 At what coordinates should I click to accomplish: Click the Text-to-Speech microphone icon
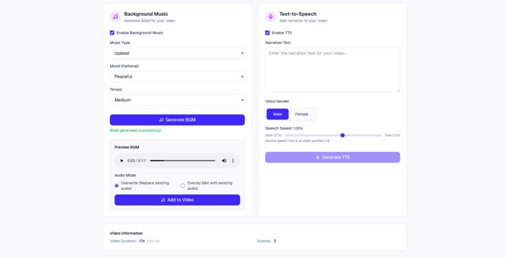click(x=270, y=17)
